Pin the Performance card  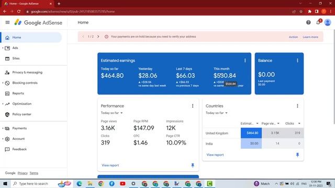point(193,165)
